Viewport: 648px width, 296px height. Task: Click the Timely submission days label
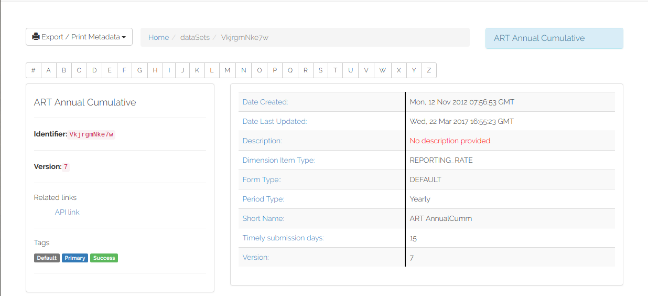[283, 238]
